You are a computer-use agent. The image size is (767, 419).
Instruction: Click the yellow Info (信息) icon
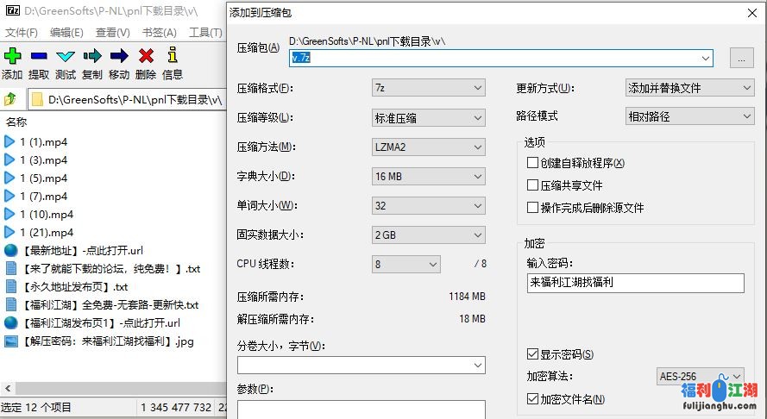(x=173, y=56)
